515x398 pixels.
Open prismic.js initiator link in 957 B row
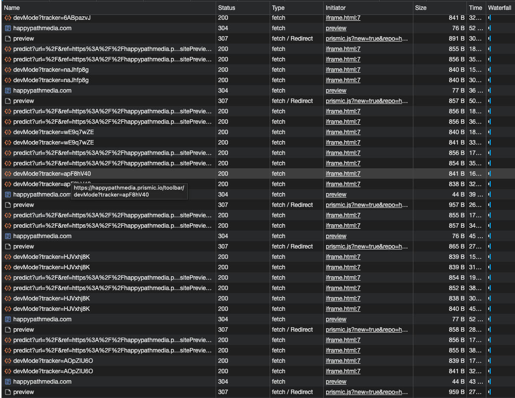(366, 205)
